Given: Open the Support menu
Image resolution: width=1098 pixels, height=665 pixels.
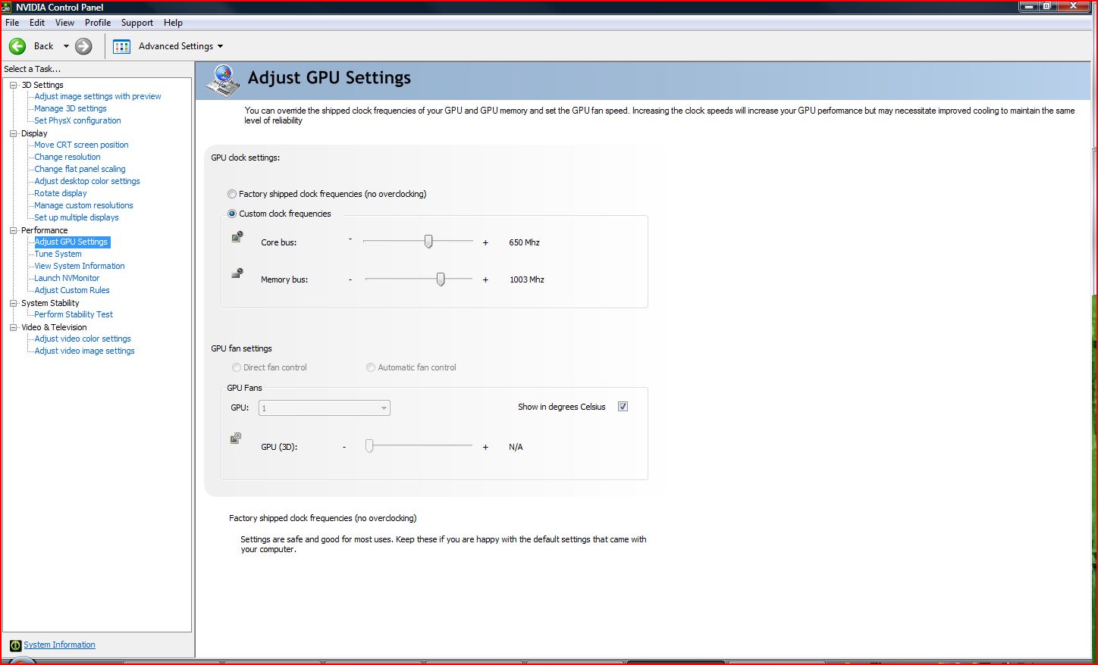Looking at the screenshot, I should tap(137, 23).
